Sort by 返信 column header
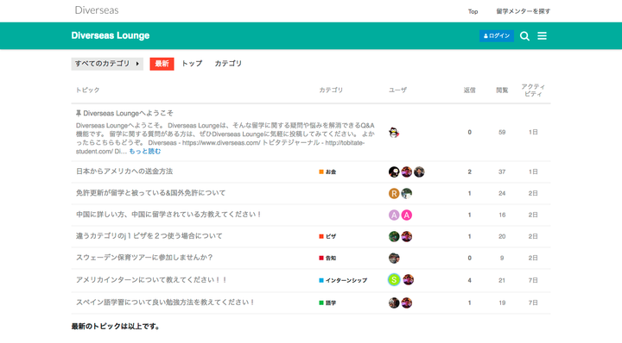The height and width of the screenshot is (343, 622). (x=470, y=90)
